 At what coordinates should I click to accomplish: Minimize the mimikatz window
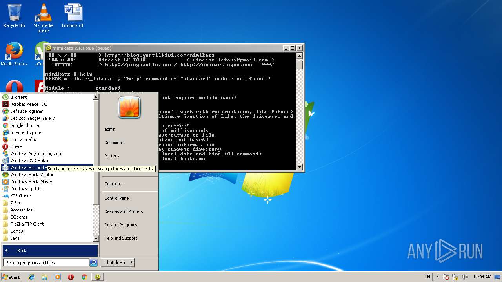(x=286, y=48)
